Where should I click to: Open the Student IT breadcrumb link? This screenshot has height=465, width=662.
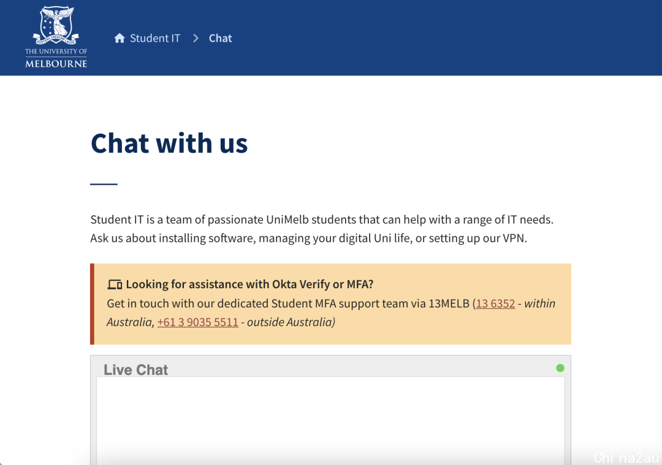tap(155, 38)
